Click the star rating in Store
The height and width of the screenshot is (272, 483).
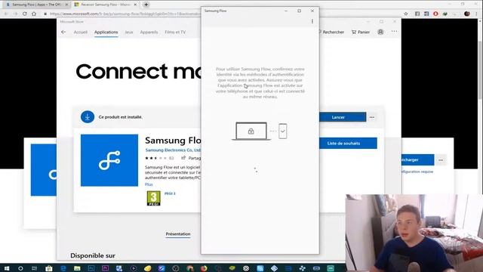tap(155, 158)
